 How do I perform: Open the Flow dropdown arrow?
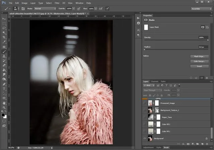96,9
